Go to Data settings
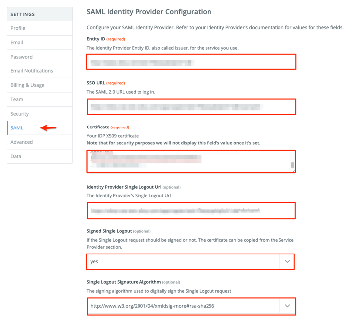 [16, 156]
